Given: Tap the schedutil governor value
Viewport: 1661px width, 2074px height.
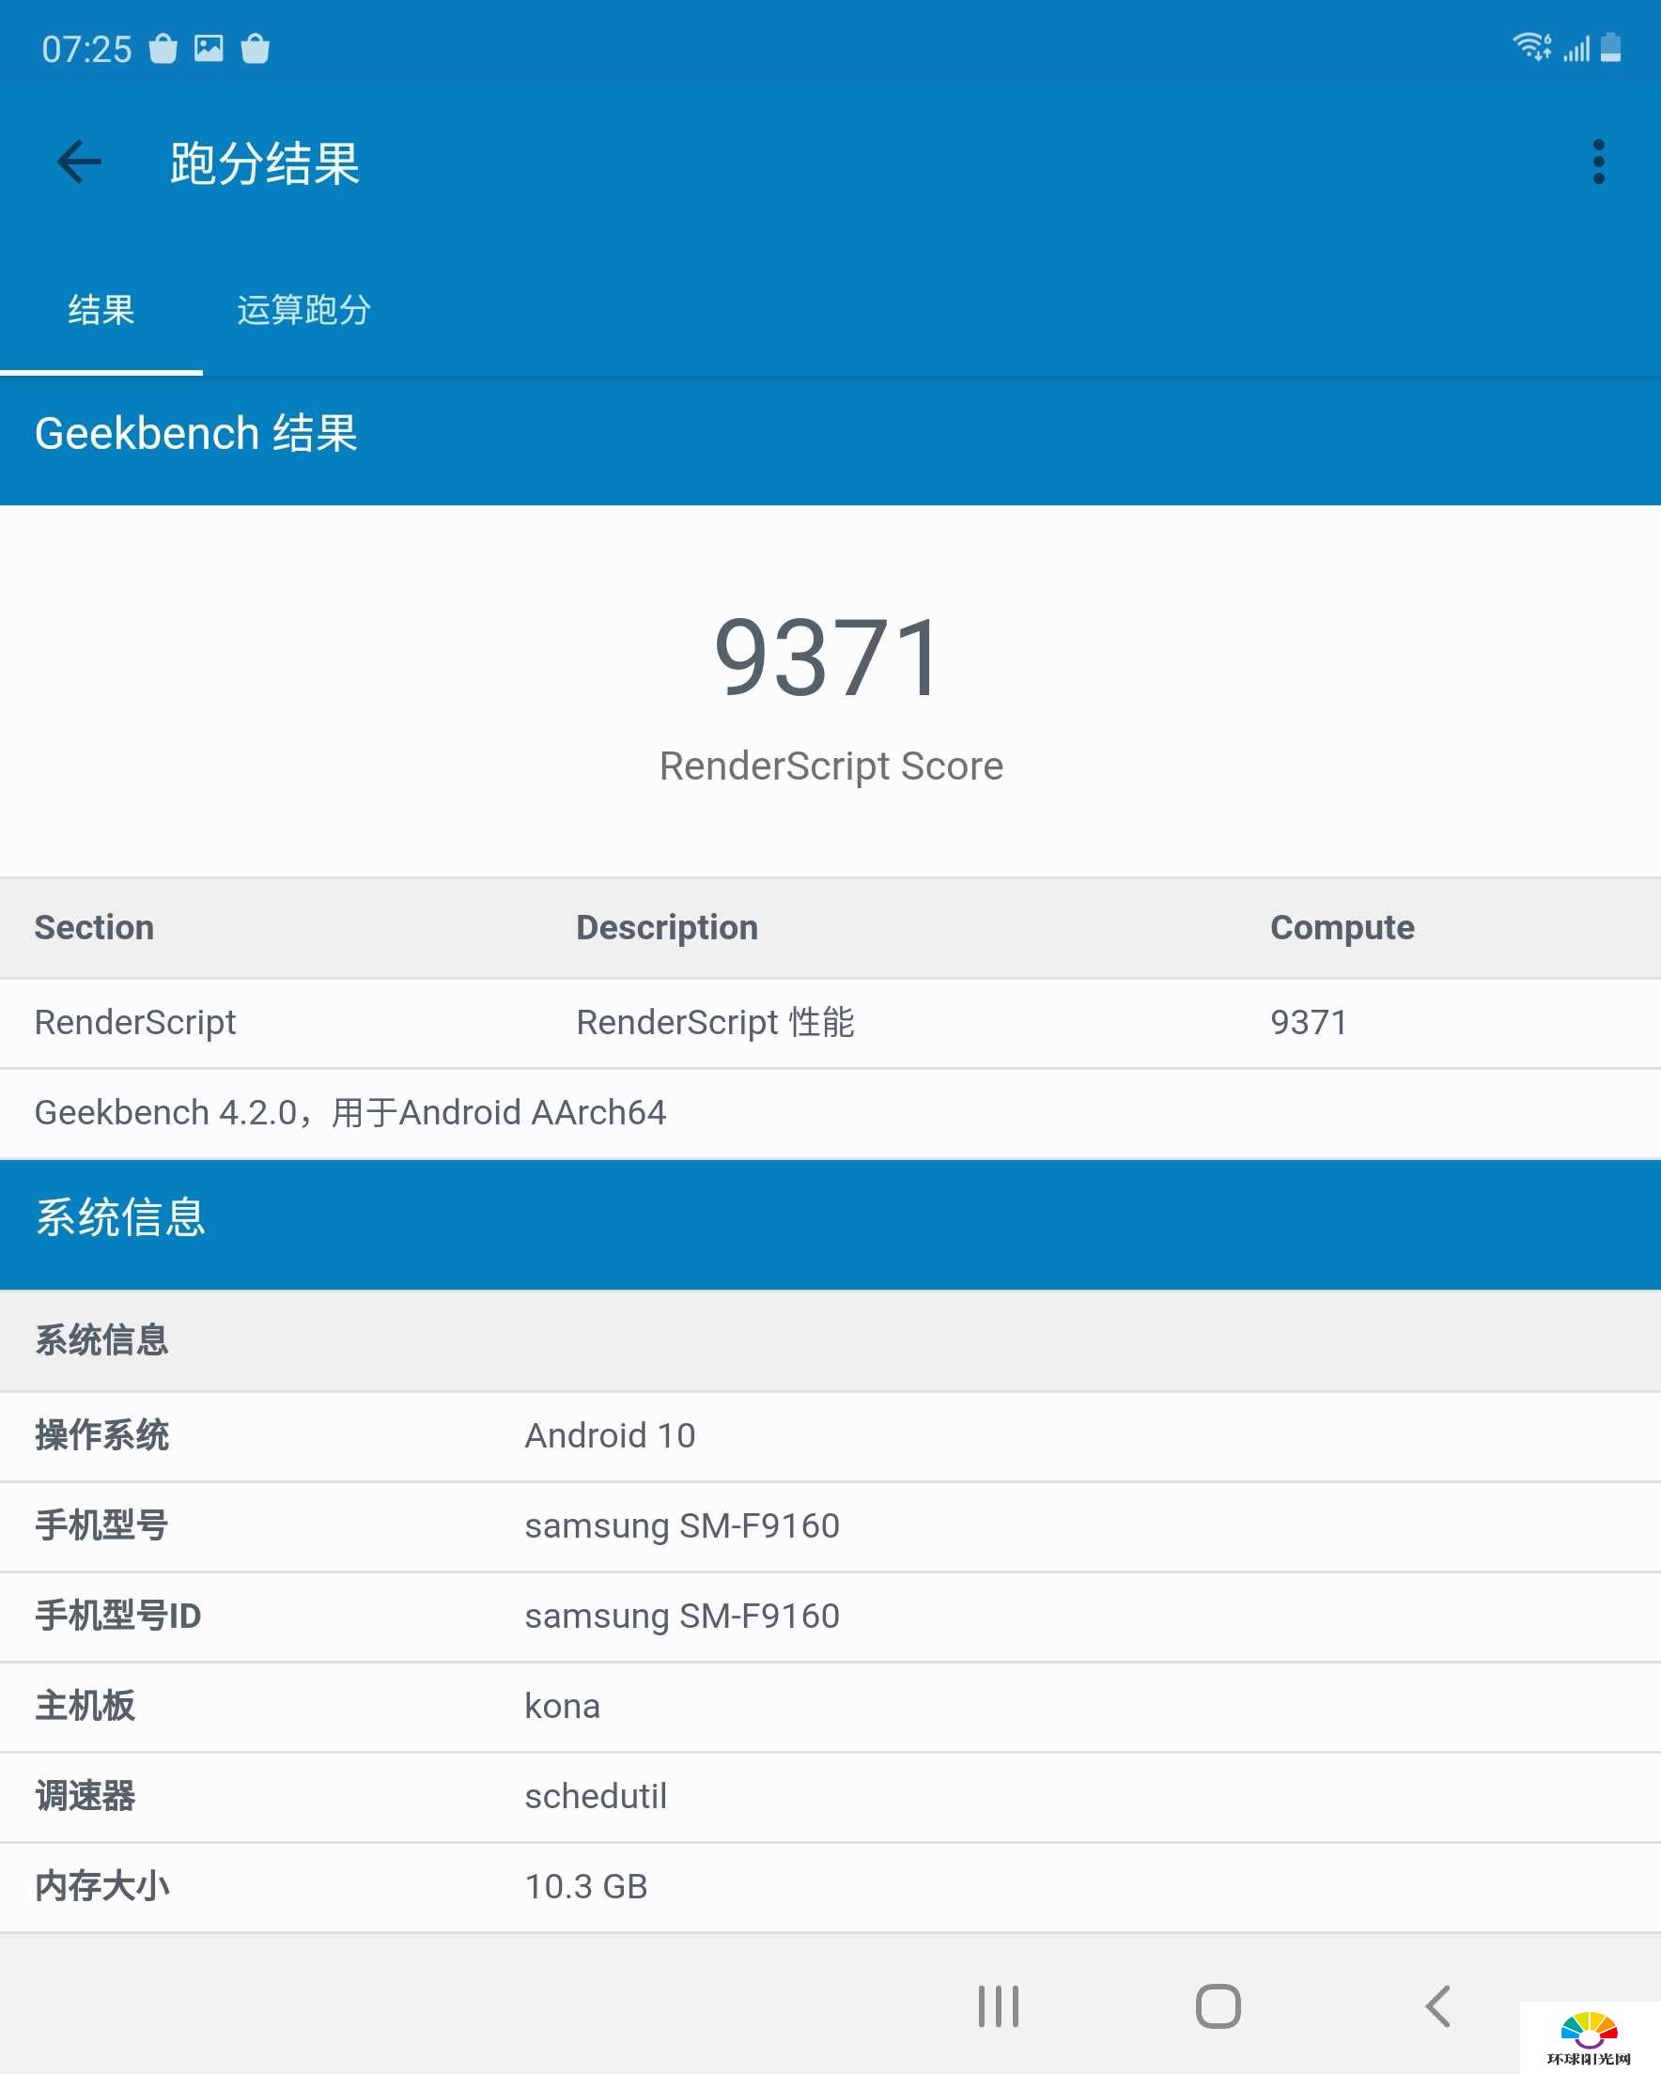Looking at the screenshot, I should tap(596, 1796).
